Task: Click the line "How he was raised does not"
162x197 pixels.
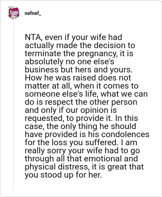Action: point(78,78)
